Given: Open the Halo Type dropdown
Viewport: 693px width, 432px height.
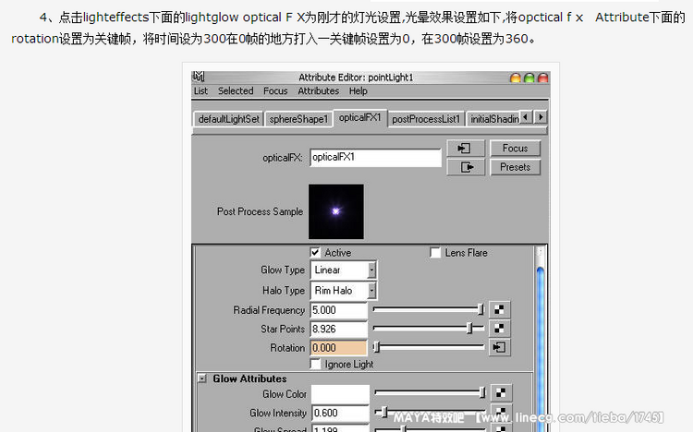Looking at the screenshot, I should (344, 291).
